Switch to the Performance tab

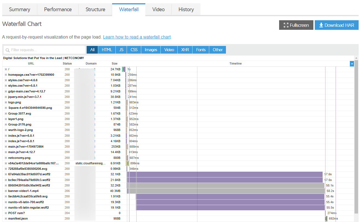pos(58,9)
